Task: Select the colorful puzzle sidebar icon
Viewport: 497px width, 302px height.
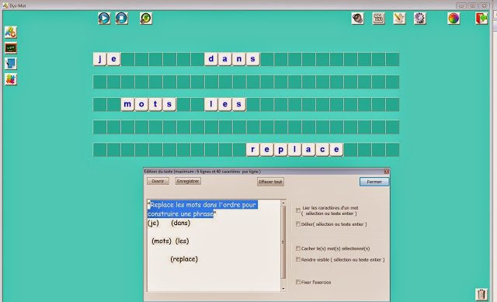Action: (x=11, y=79)
